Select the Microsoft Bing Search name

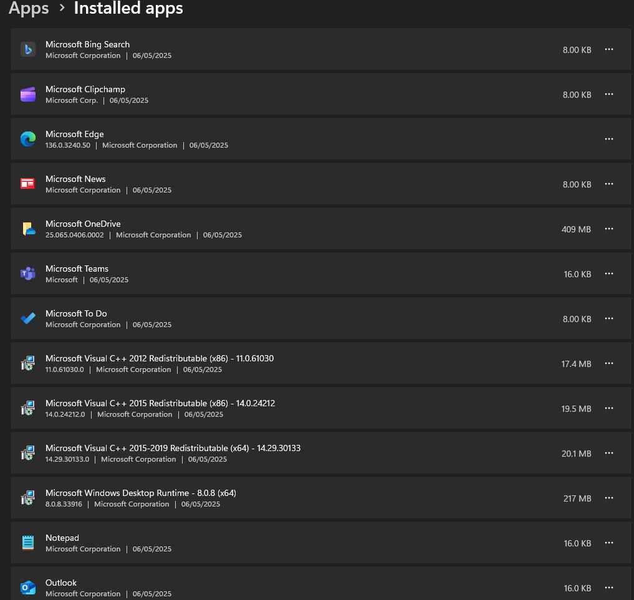coord(88,44)
